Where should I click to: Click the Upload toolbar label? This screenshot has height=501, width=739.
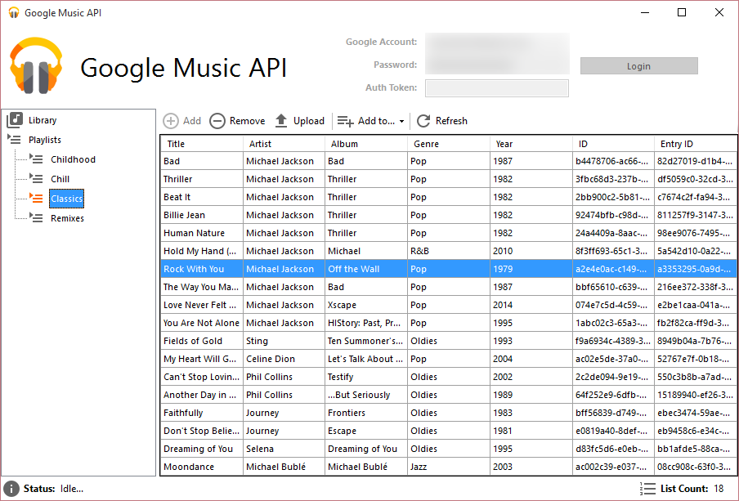click(x=309, y=121)
